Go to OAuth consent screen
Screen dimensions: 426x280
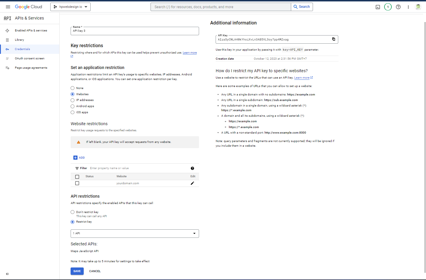pos(30,59)
